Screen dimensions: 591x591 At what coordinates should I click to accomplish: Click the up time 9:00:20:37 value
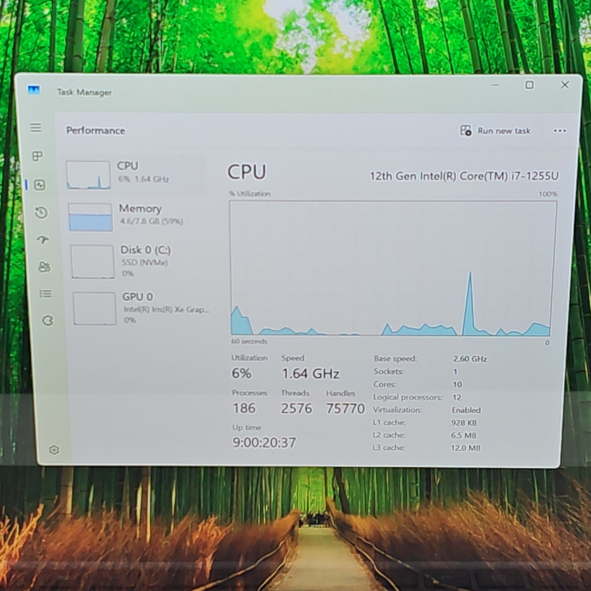264,442
